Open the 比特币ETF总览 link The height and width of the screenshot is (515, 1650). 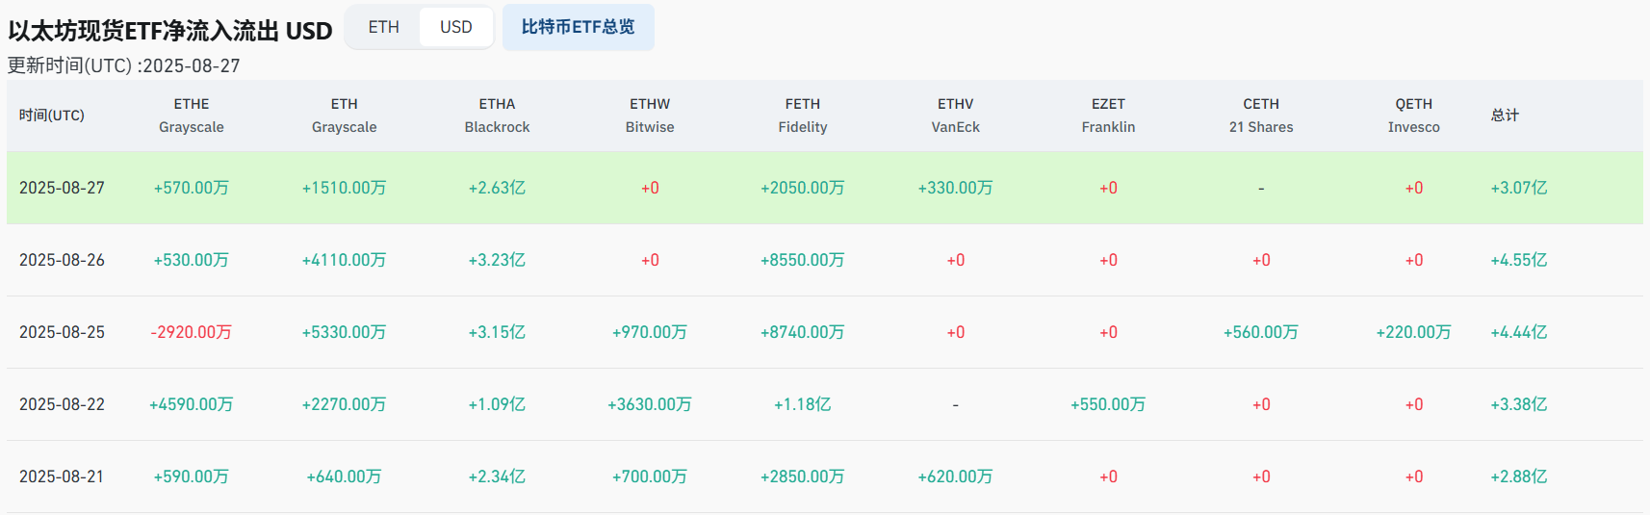click(578, 27)
